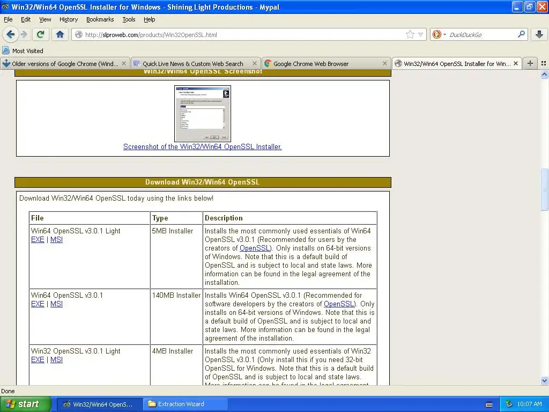This screenshot has width=549, height=412.
Task: Reload the page with the refresh icon
Action: tap(40, 34)
